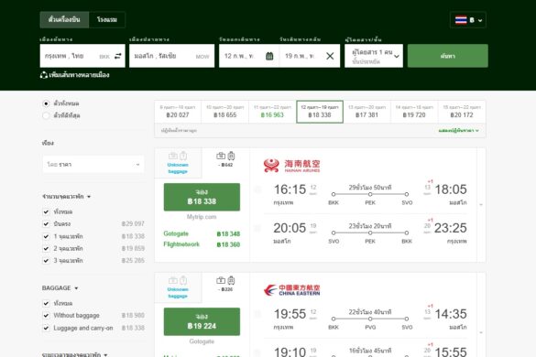Image resolution: width=536 pixels, height=357 pixels.
Task: Select date option priced ฿18 655
Action: click(224, 112)
